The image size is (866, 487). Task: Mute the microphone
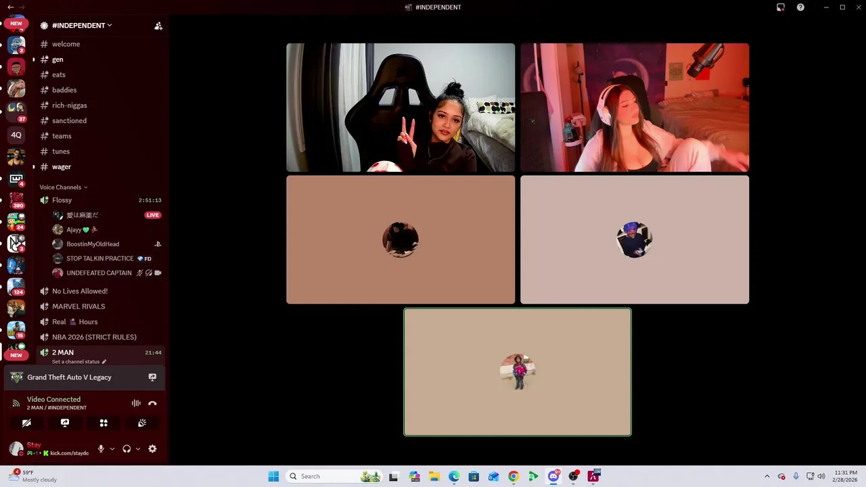coord(101,448)
